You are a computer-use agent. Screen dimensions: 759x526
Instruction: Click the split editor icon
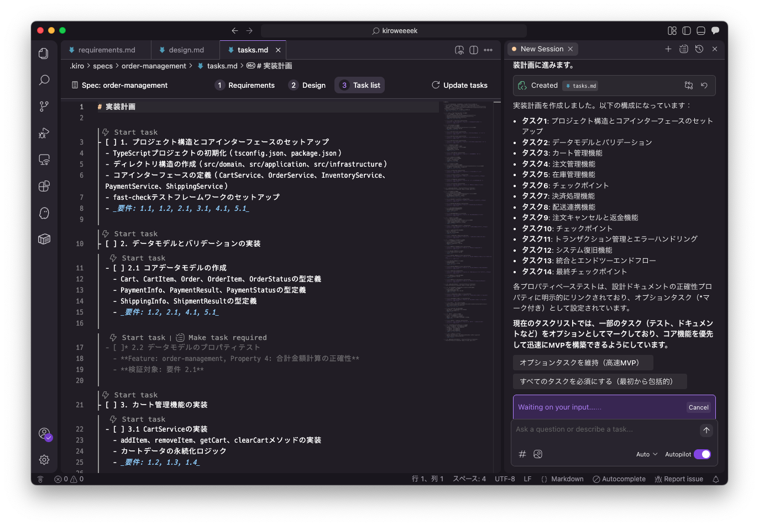(x=474, y=50)
